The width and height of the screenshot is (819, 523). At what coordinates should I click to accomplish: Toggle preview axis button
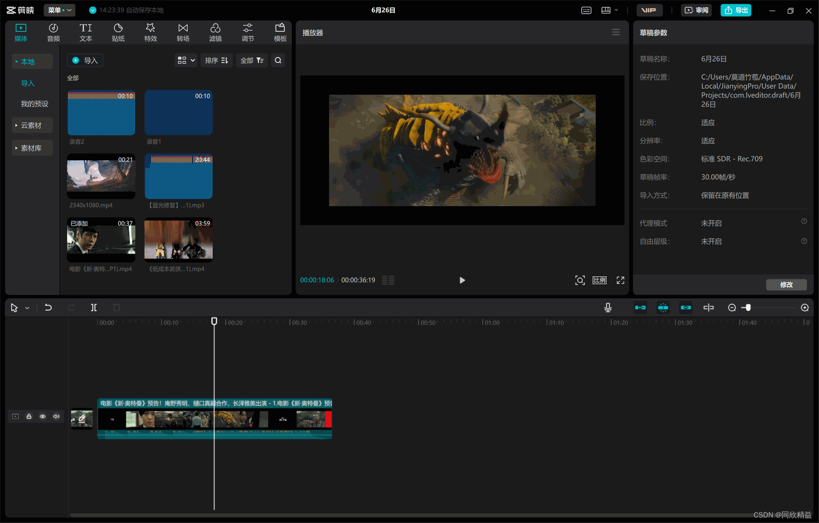pyautogui.click(x=709, y=307)
